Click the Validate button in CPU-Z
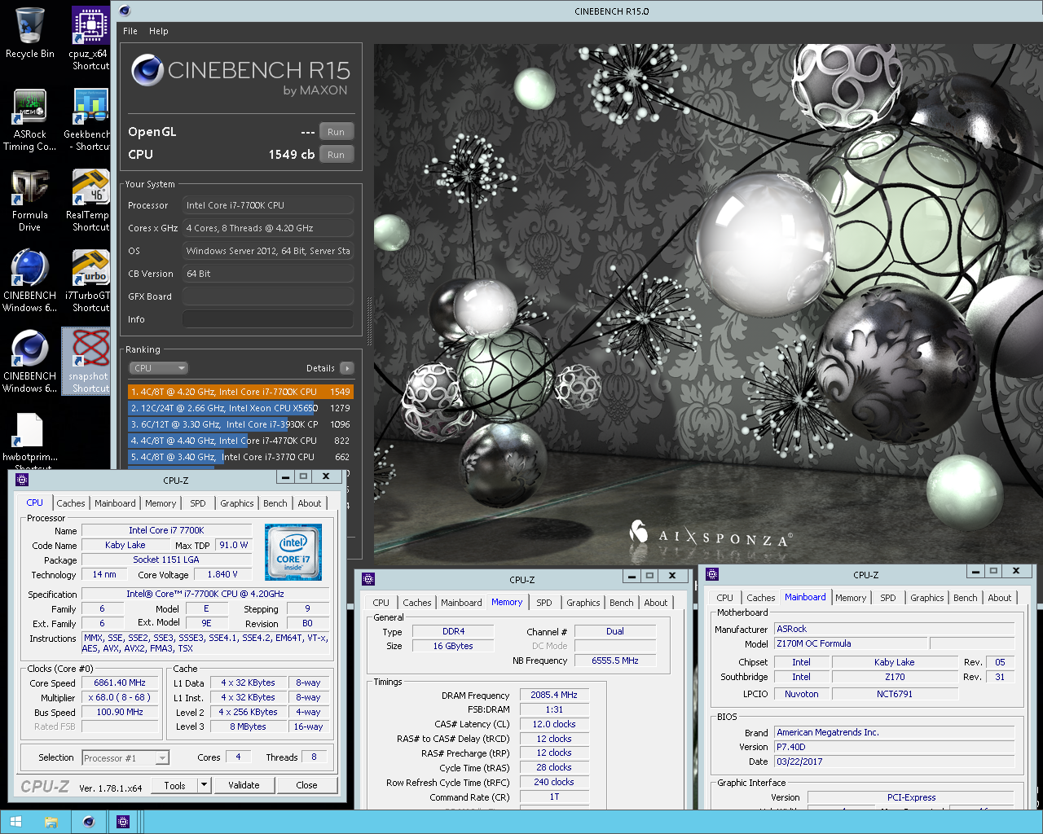Viewport: 1043px width, 834px height. click(x=244, y=785)
